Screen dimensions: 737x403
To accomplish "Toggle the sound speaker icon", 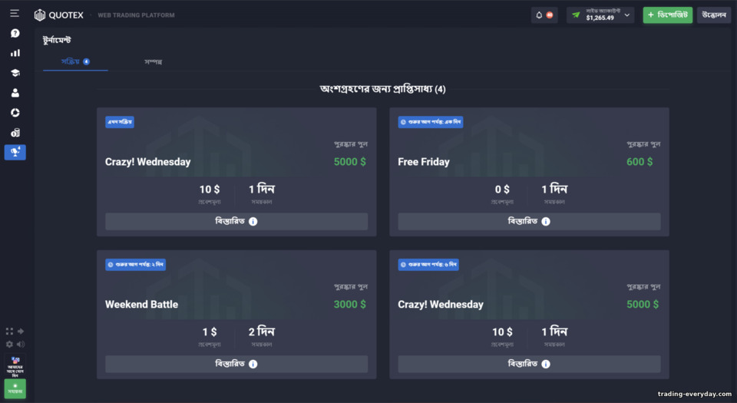I will click(21, 345).
